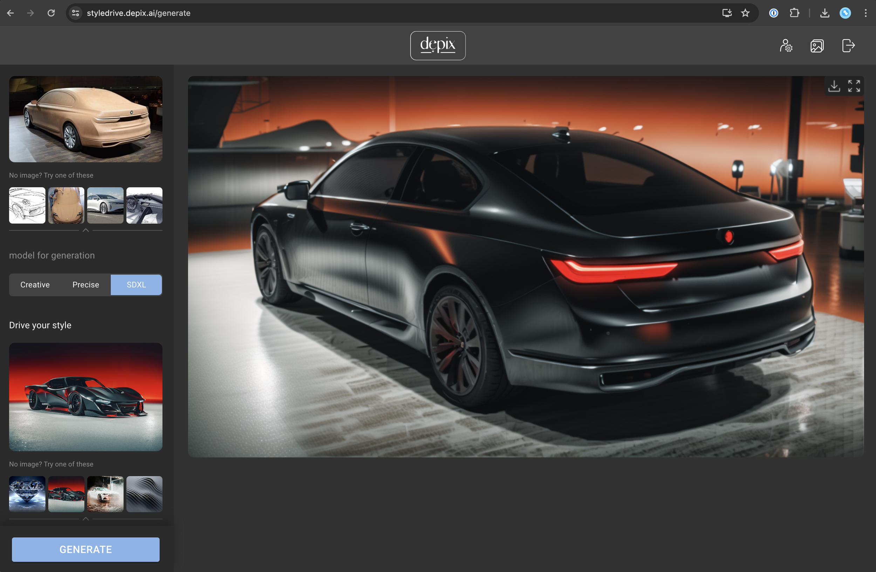Image resolution: width=876 pixels, height=572 pixels.
Task: Select the Precise generation model
Action: (86, 285)
